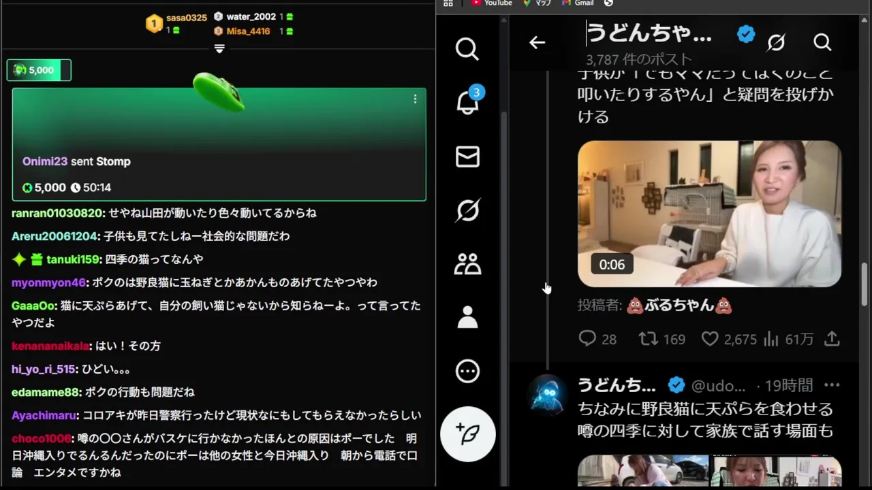This screenshot has width=872, height=490.
Task: Click username Onimi23 in gift card
Action: coord(45,161)
